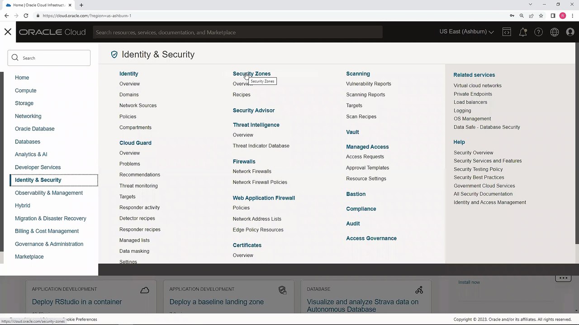The width and height of the screenshot is (579, 325).
Task: Click the browser address bar URL
Action: tap(87, 15)
